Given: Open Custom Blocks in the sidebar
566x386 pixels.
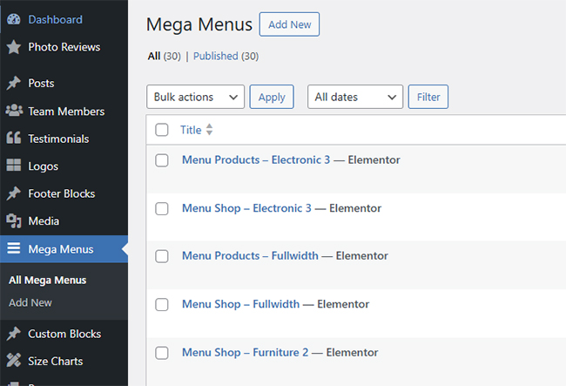Looking at the screenshot, I should point(64,334).
